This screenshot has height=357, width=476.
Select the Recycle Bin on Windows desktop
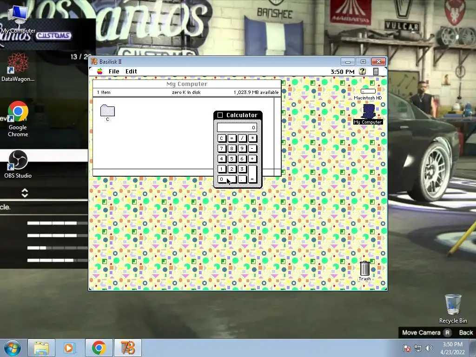[x=453, y=309]
